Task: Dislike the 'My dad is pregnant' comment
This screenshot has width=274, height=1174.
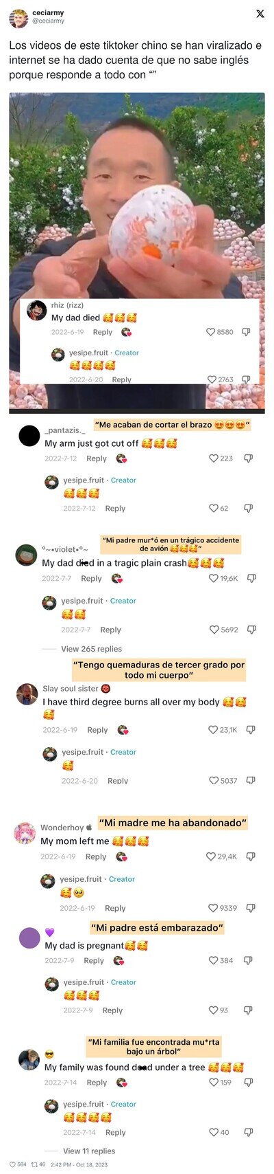Action: tap(249, 960)
